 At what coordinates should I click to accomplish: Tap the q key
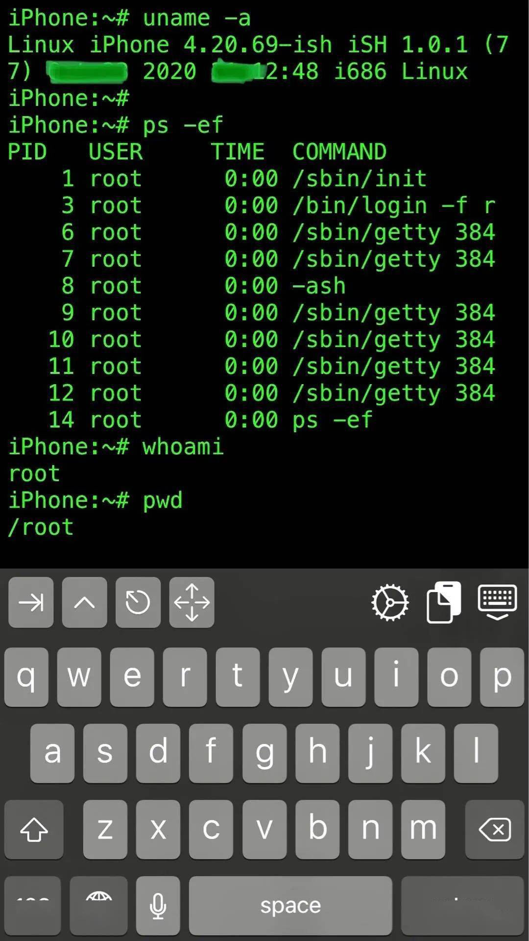[x=26, y=677]
